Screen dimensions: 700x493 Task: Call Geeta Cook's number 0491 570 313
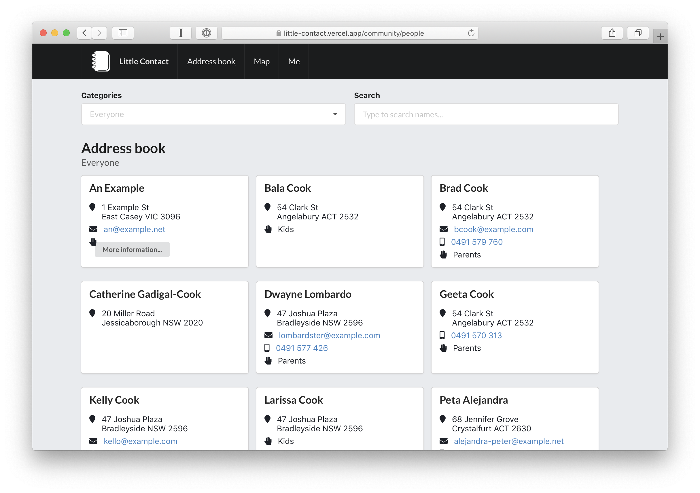[476, 335]
